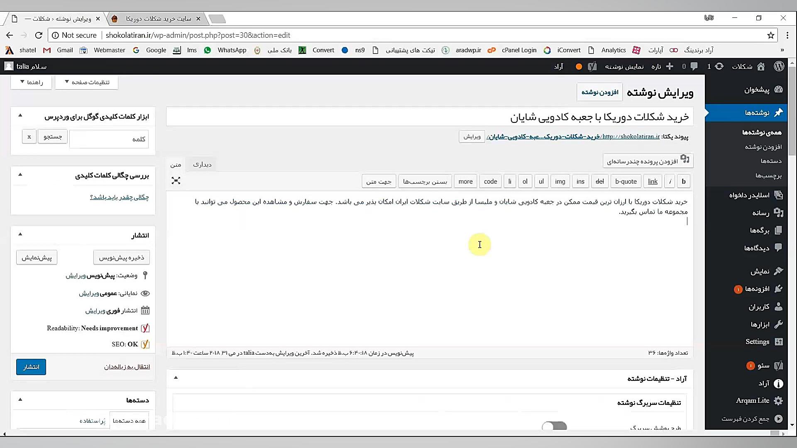The image size is (797, 448).
Task: Insert an image using the img button
Action: point(560,181)
